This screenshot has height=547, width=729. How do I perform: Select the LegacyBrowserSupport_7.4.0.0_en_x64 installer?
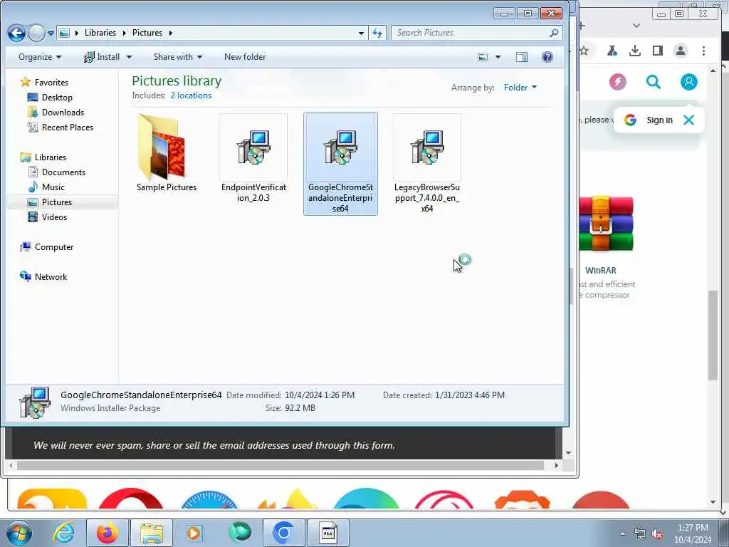tap(427, 164)
